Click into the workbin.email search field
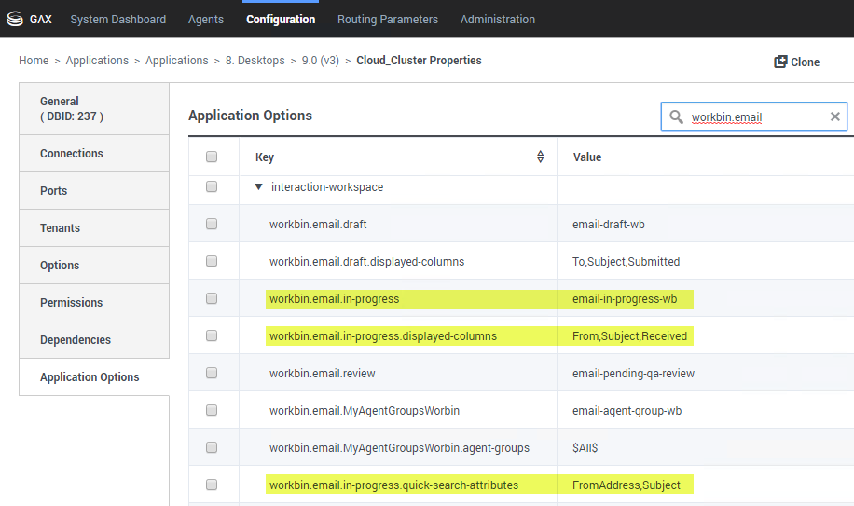854x506 pixels. click(x=755, y=117)
